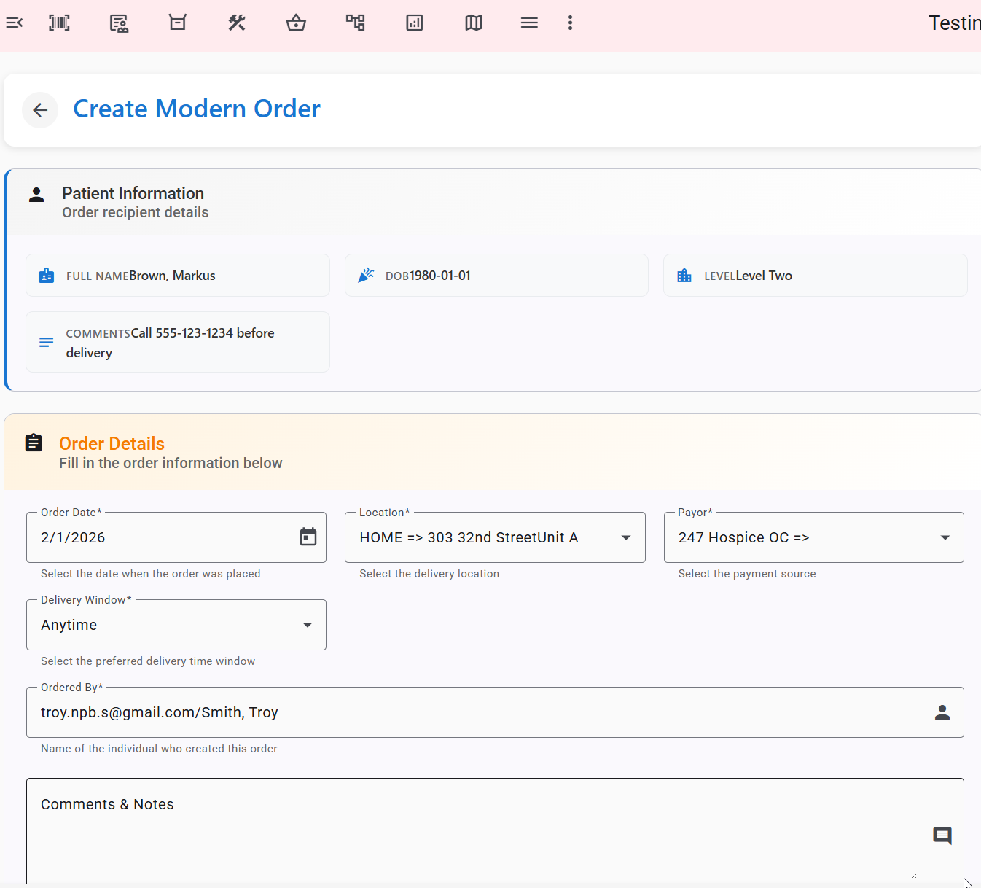
Task: Open the shopping basket icon
Action: point(296,23)
